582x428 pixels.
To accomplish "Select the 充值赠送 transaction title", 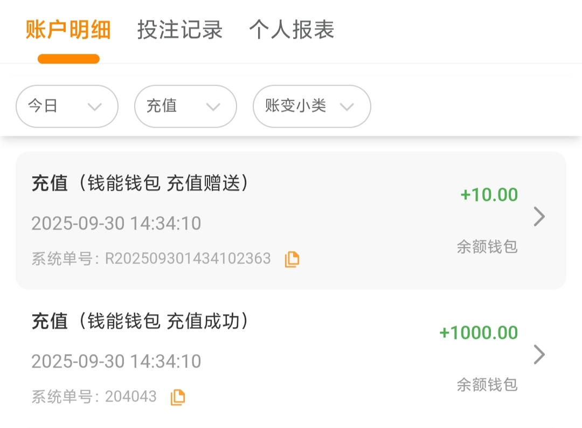I will (x=140, y=184).
